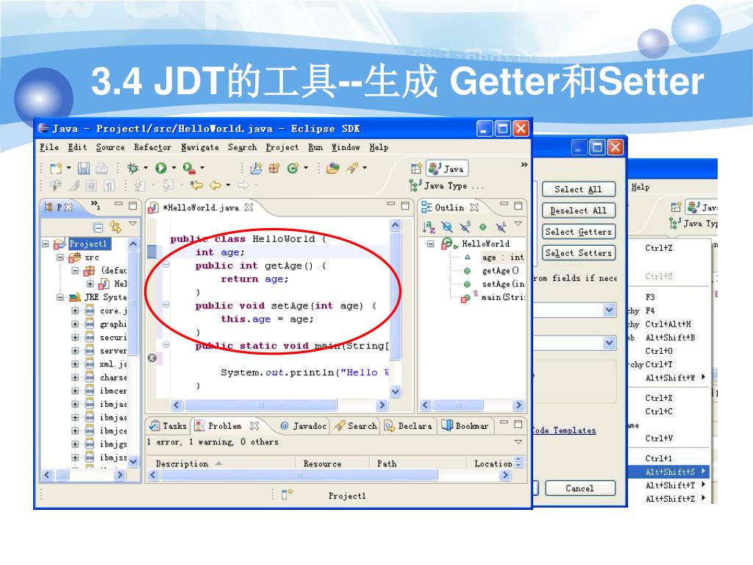The image size is (753, 565).
Task: Expand the core.j library node
Action: (x=75, y=311)
